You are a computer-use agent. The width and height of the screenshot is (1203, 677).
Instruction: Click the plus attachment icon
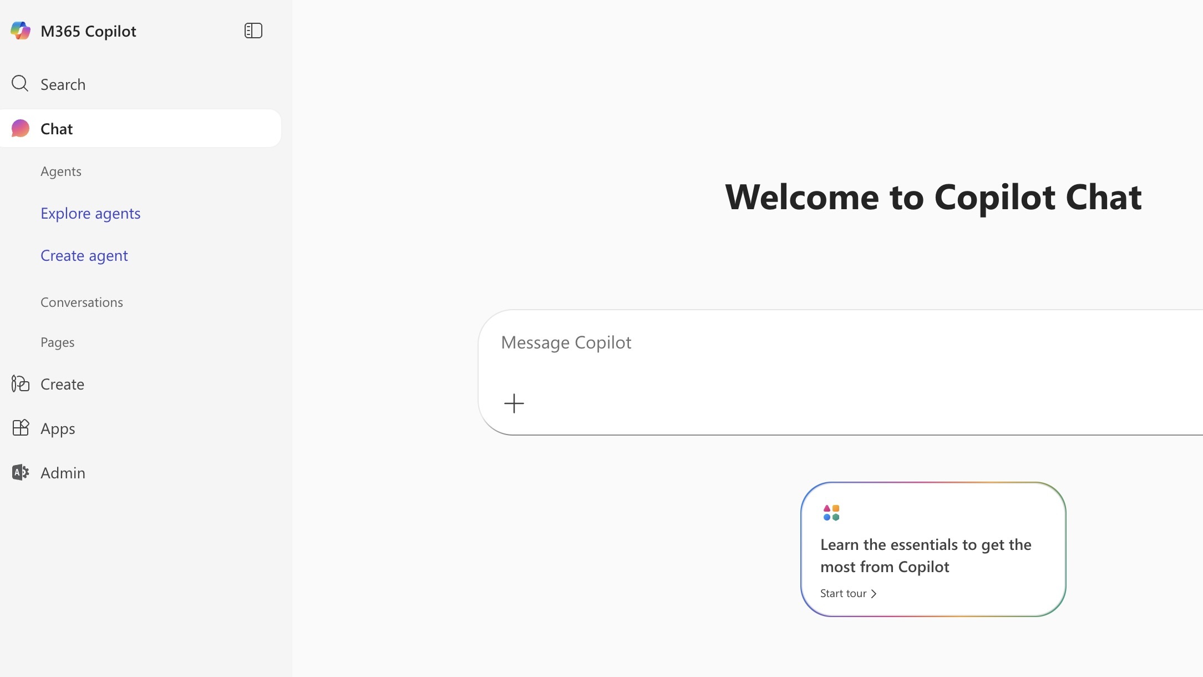pos(514,403)
